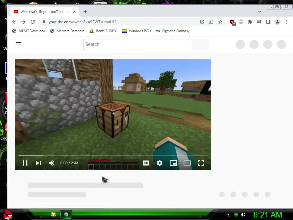Select Chrome in the taskbar
293x220 pixels.
click(66, 214)
